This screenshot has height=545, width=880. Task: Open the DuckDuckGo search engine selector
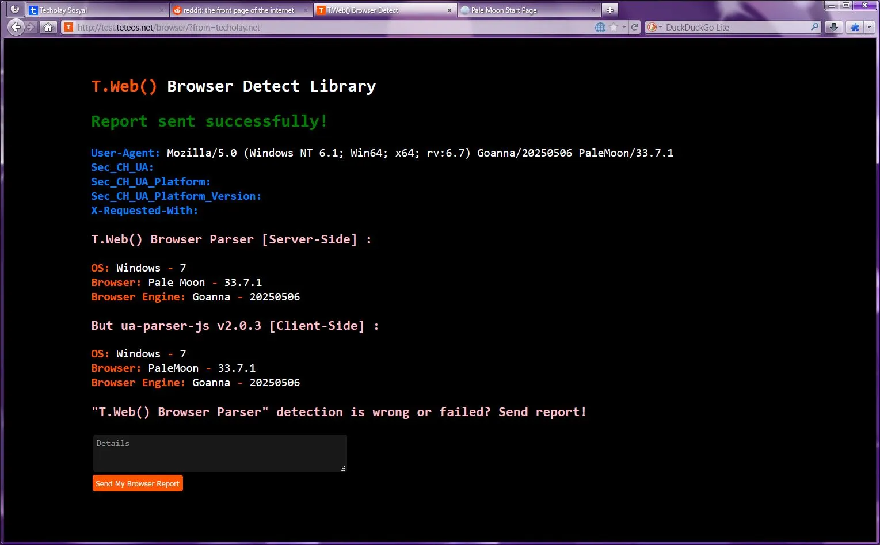pyautogui.click(x=654, y=27)
